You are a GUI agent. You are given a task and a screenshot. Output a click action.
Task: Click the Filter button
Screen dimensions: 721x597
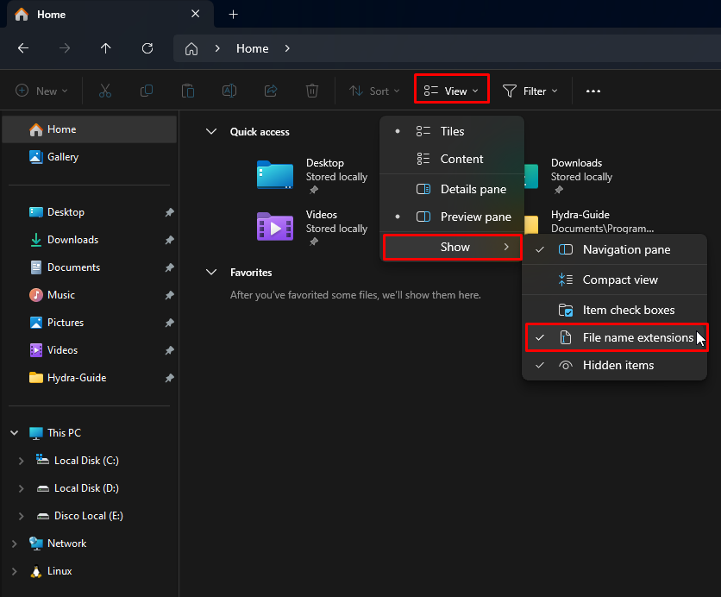point(530,91)
